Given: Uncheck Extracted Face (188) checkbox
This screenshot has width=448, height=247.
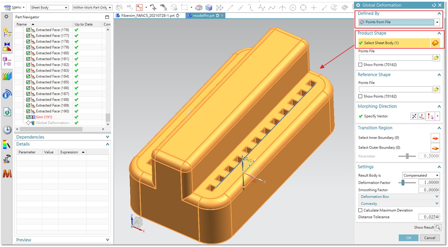Looking at the screenshot, I should click(28, 100).
